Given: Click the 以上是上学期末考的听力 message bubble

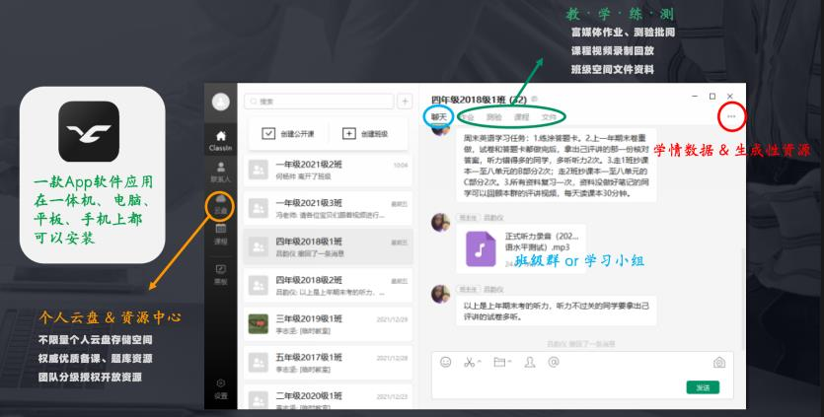Looking at the screenshot, I should (x=557, y=311).
